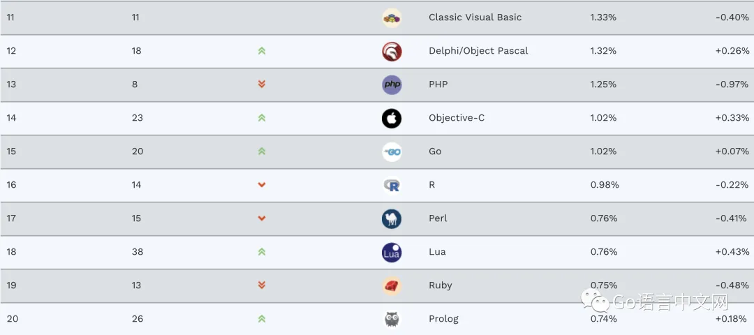The image size is (754, 335).
Task: Click the Ruby gem icon
Action: click(392, 285)
